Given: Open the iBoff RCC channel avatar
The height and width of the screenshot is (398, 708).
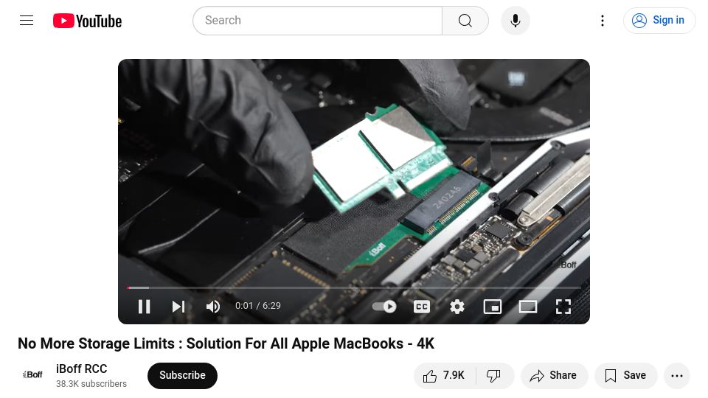Looking at the screenshot, I should tap(32, 375).
